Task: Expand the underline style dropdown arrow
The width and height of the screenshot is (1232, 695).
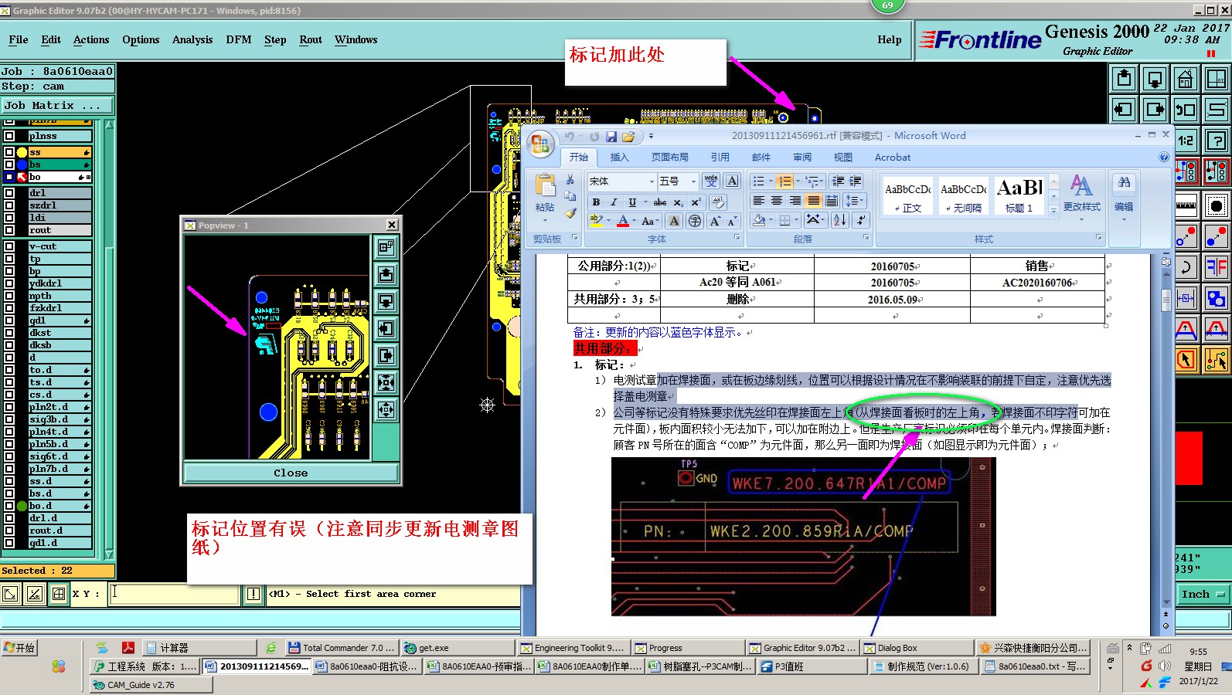Action: [x=645, y=202]
